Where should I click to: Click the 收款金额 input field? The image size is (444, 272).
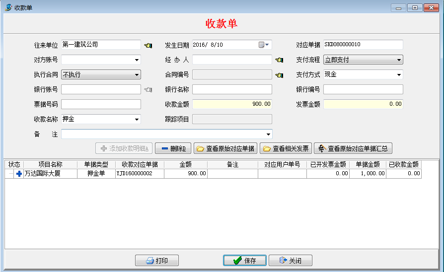[232, 104]
